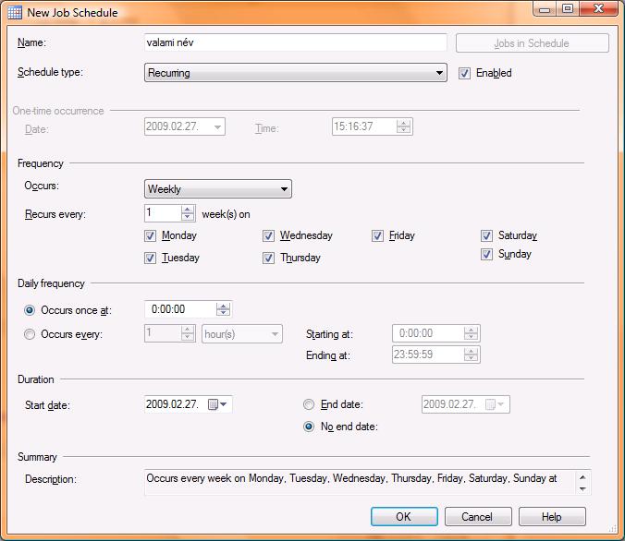Image resolution: width=625 pixels, height=541 pixels.
Task: Confirm with the OK button
Action: (x=404, y=517)
